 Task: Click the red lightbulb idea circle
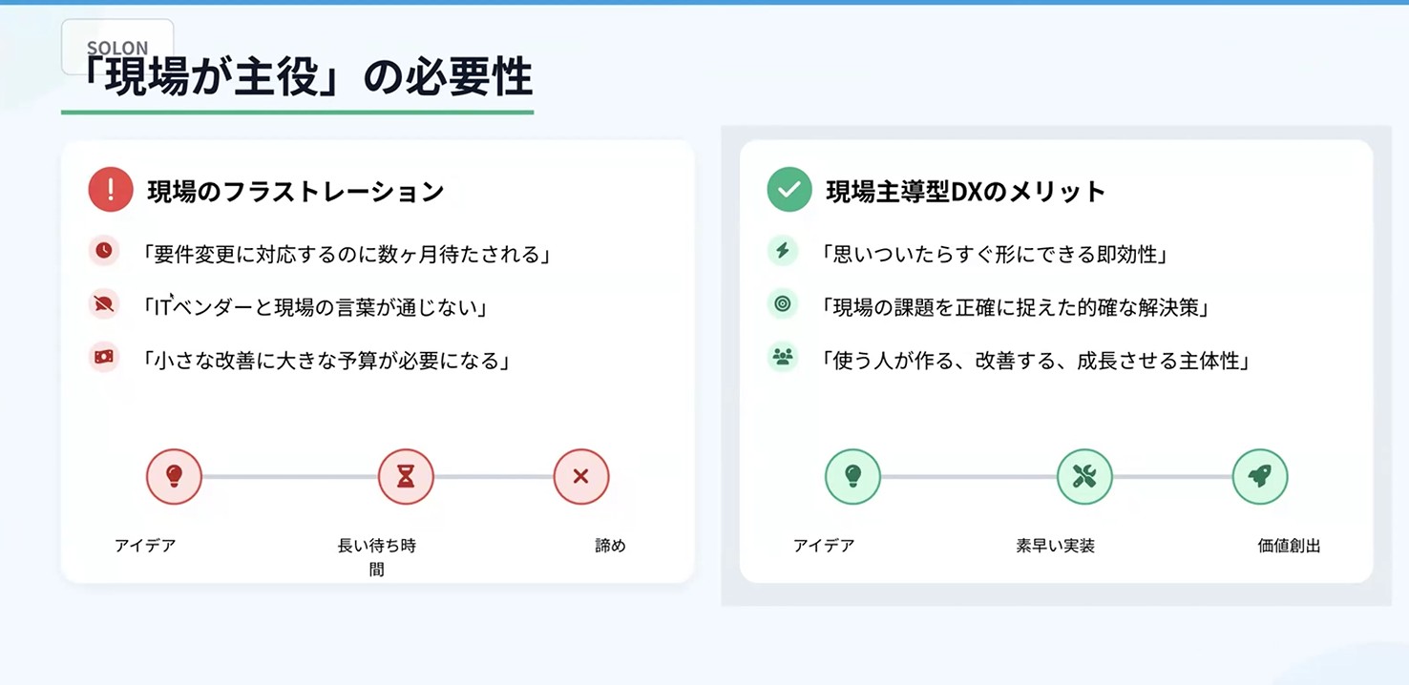click(x=174, y=476)
